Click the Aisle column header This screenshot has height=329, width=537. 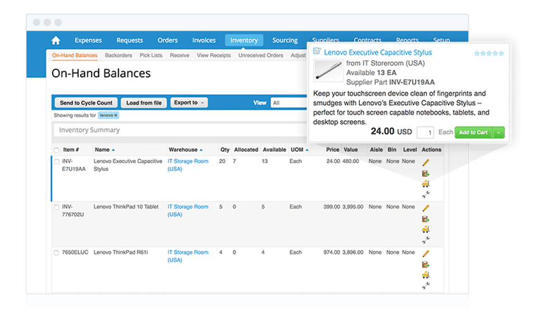click(376, 150)
